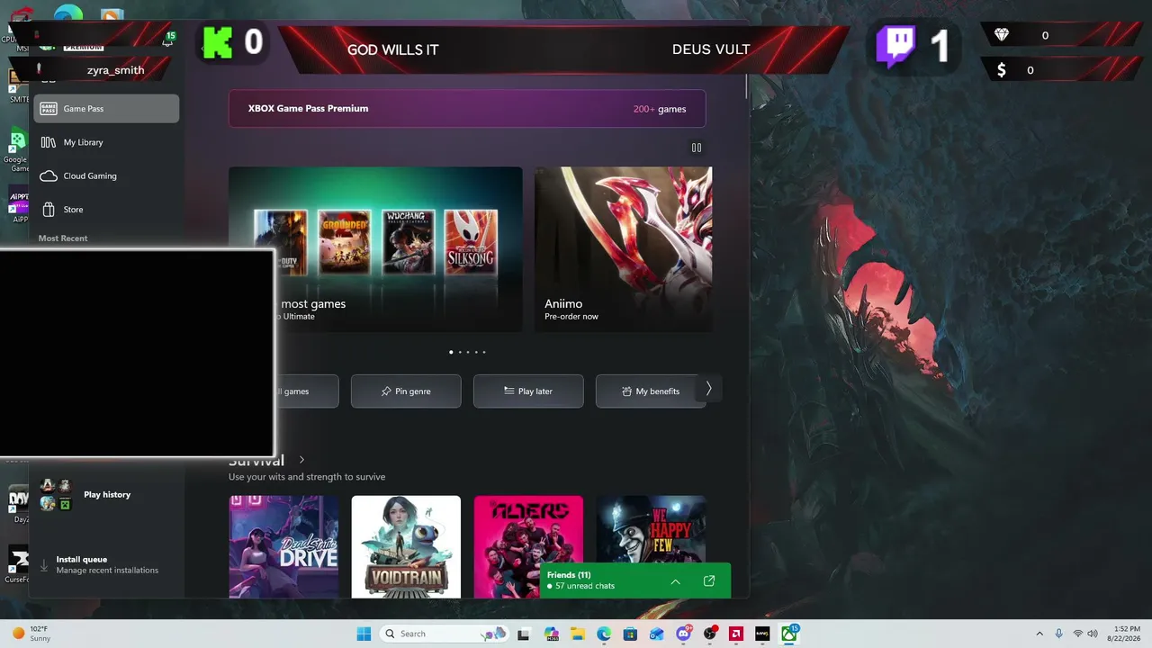Click the Install queue download arrow icon

tap(44, 565)
